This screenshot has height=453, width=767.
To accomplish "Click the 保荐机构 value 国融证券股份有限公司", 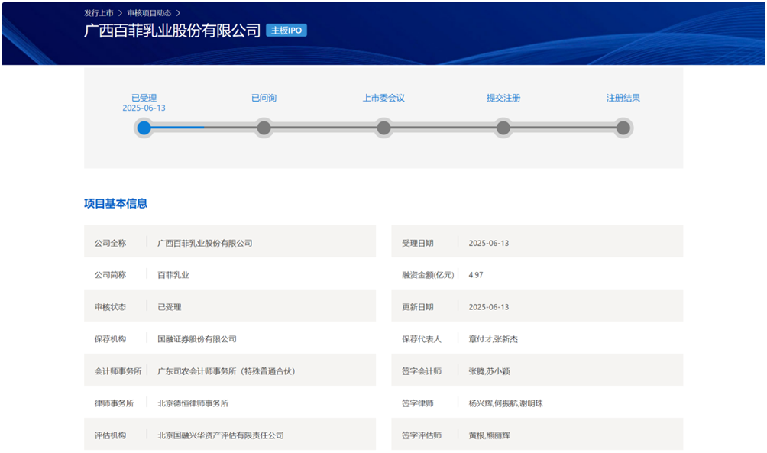I will coord(197,339).
